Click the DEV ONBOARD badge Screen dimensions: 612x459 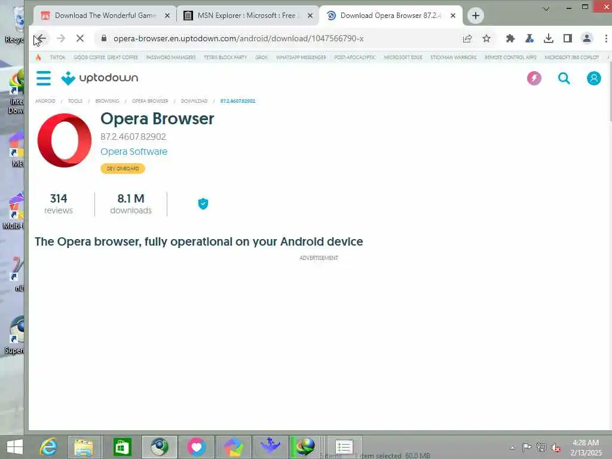[123, 169]
